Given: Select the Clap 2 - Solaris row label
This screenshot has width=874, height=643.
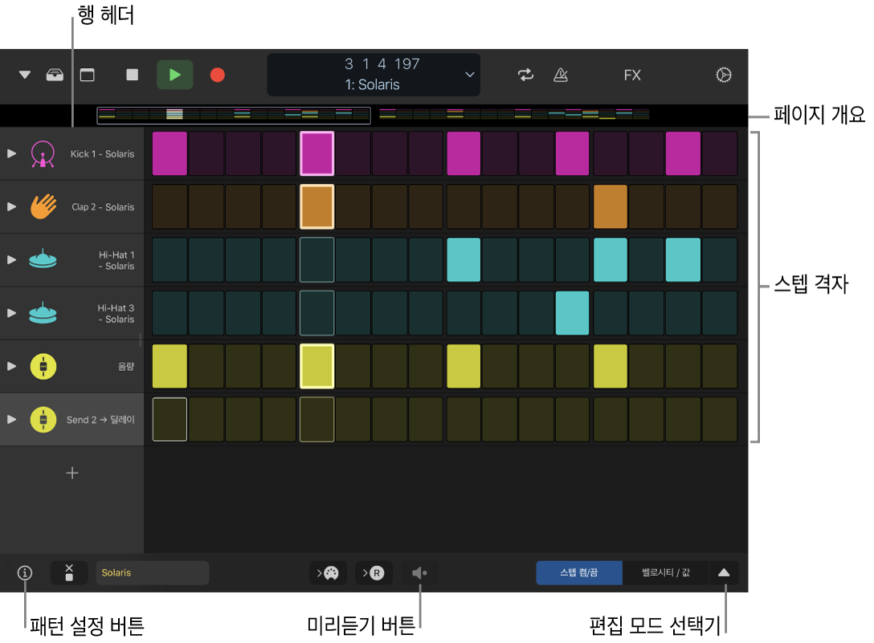Looking at the screenshot, I should pos(103,207).
